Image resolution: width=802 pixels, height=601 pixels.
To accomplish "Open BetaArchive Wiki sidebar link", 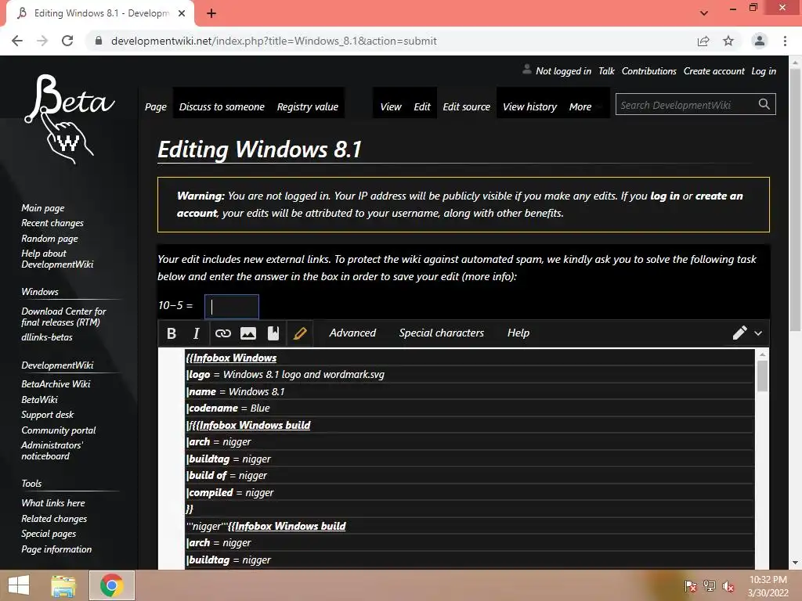I will pyautogui.click(x=56, y=383).
